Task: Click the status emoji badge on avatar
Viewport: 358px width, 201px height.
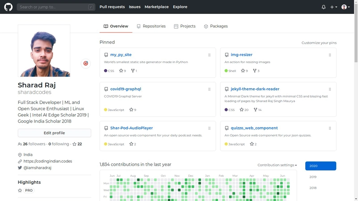Action: (x=85, y=64)
